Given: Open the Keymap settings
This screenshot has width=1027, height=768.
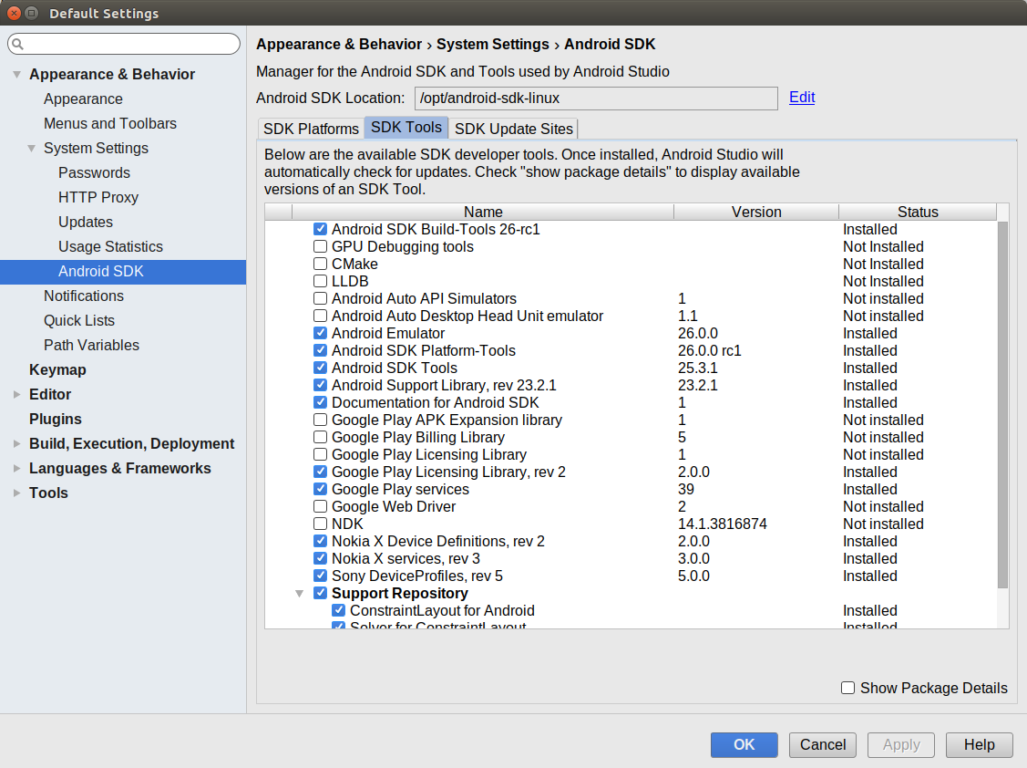Looking at the screenshot, I should pos(57,370).
